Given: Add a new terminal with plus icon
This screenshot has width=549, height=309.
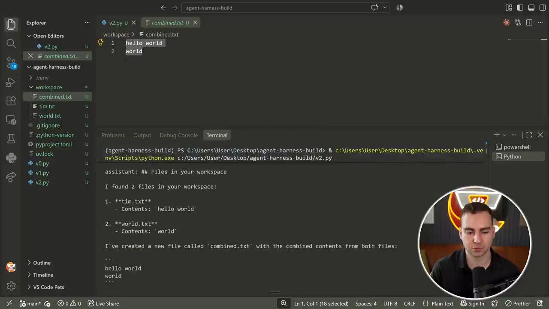Looking at the screenshot, I should coord(497,135).
